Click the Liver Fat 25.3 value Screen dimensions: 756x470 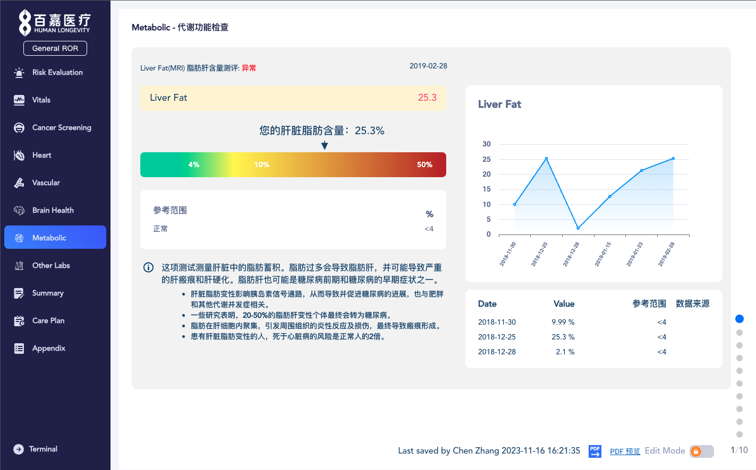click(427, 98)
